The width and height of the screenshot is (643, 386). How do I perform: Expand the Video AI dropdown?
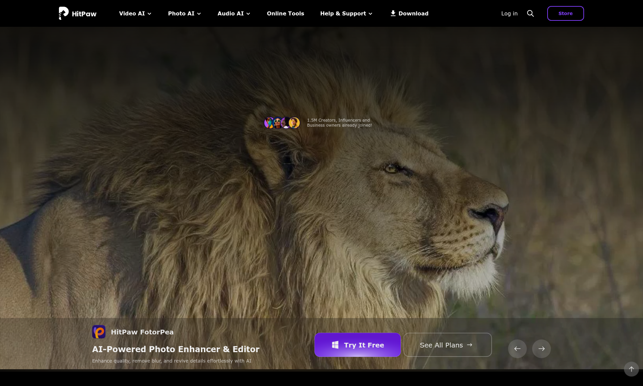[x=135, y=13]
